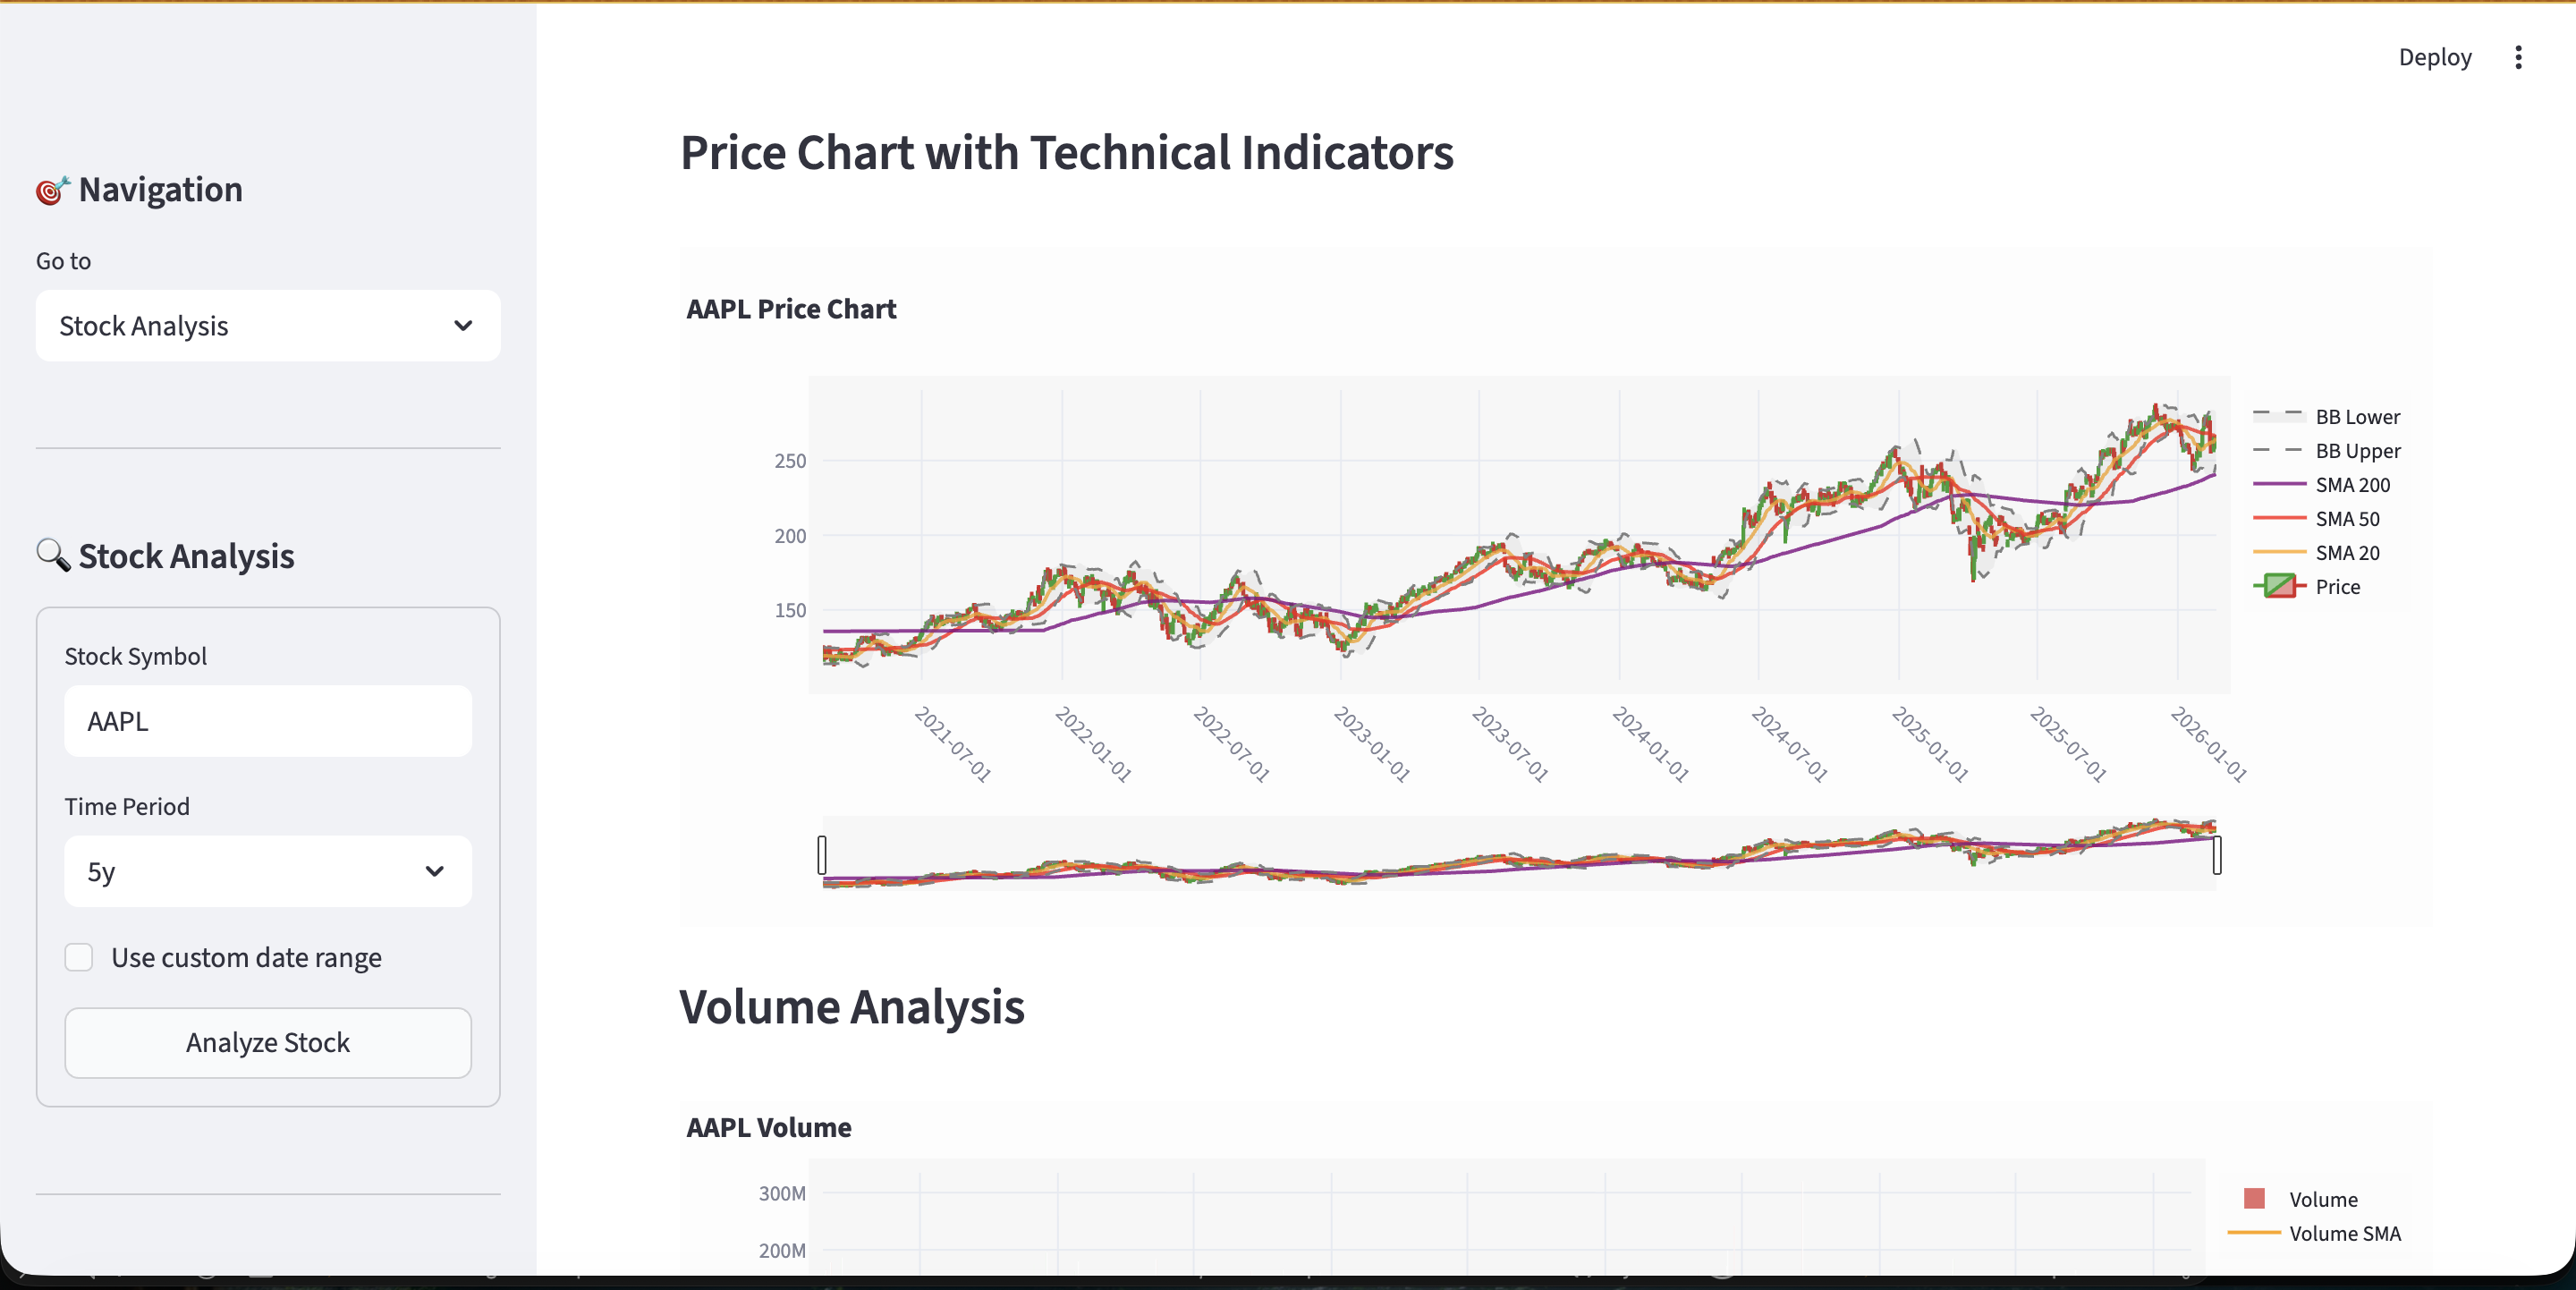Click the left handle of the range selector
This screenshot has width=2576, height=1290.
pyautogui.click(x=822, y=854)
